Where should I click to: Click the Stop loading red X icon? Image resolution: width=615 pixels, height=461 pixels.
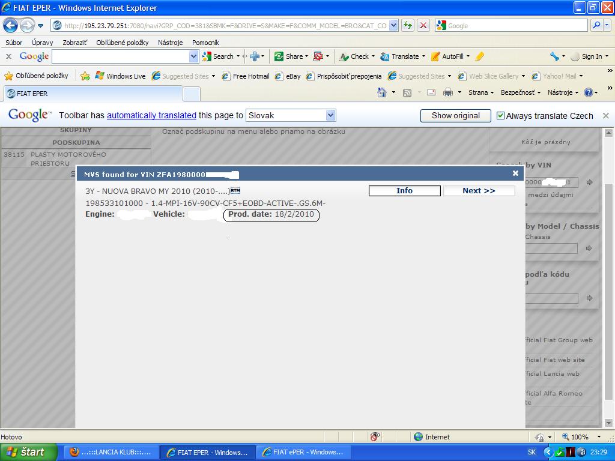tap(423, 25)
